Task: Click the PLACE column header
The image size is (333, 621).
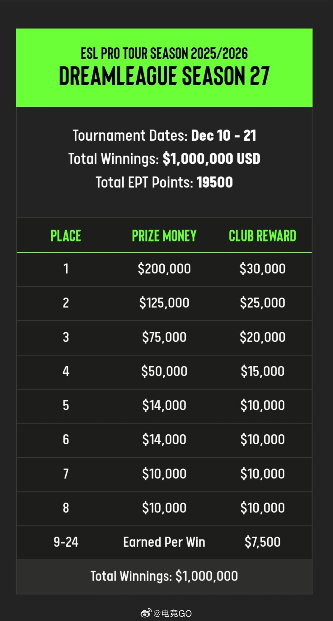Action: (66, 236)
